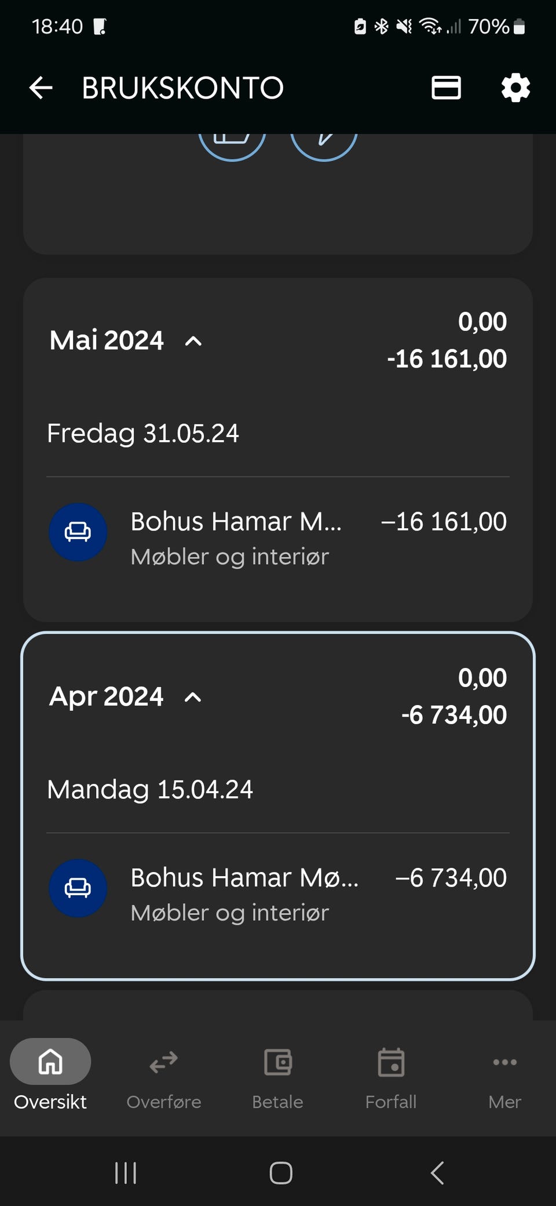Collapse the Mai 2024 section chevron
Viewport: 556px width, 1206px height.
(193, 341)
